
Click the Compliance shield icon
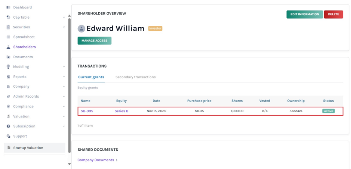pos(8,106)
